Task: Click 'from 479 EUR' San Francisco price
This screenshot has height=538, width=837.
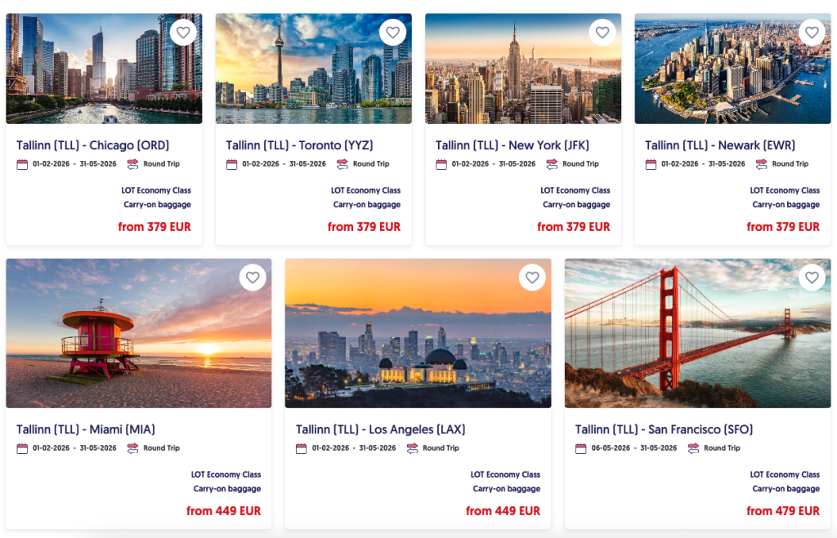Action: click(x=783, y=511)
